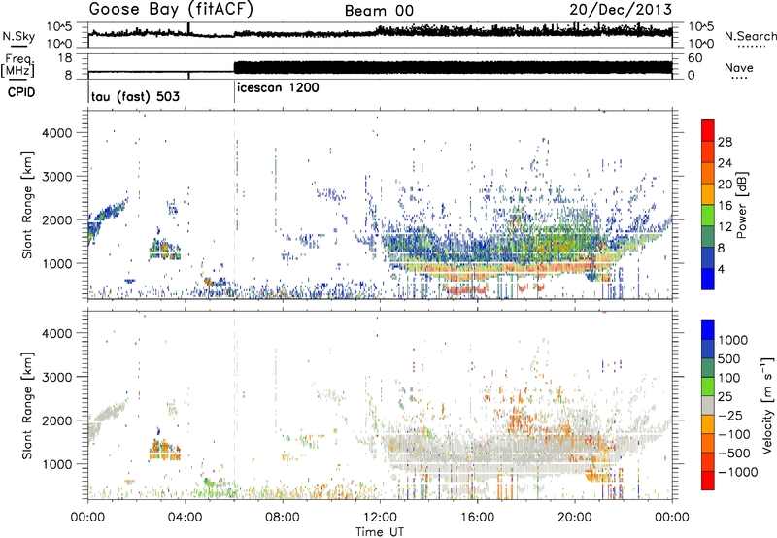Viewport: 777px width, 538px height.
Task: Click the "Nave" legend label
Action: [x=738, y=67]
